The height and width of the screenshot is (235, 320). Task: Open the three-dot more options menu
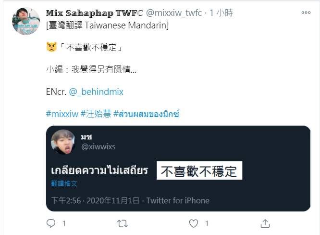click(x=306, y=13)
